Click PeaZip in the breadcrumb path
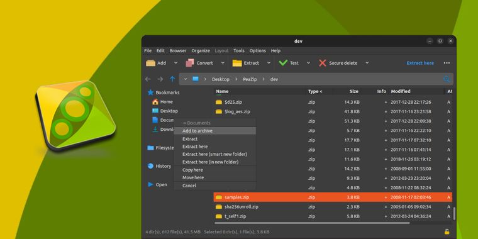The image size is (478, 239). coord(250,79)
